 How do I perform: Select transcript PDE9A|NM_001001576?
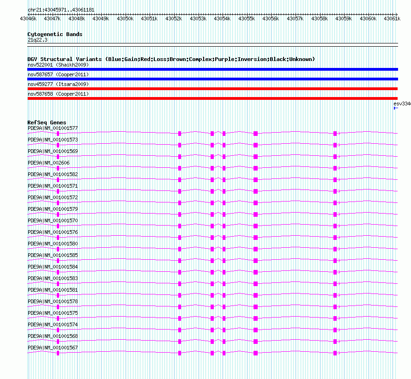[53, 232]
